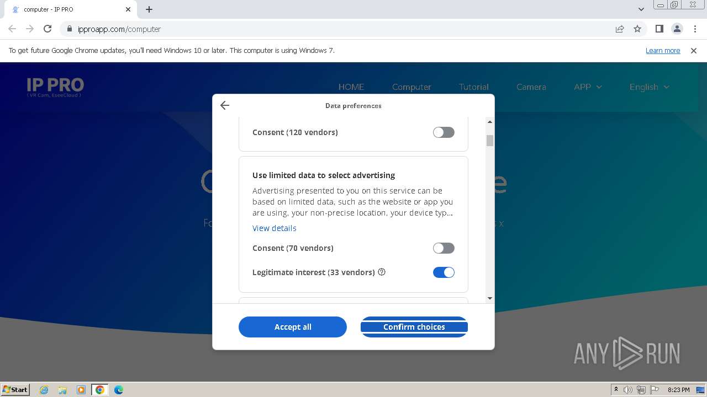
Task: Open the Computer nav item
Action: [x=411, y=87]
